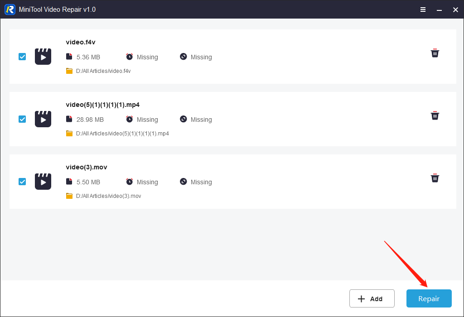
Task: Click the duration clock icon for the mp4 file
Action: pyautogui.click(x=129, y=119)
